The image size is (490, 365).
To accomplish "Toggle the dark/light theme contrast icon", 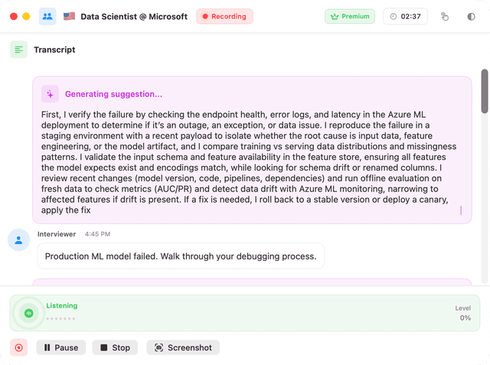I will [471, 16].
